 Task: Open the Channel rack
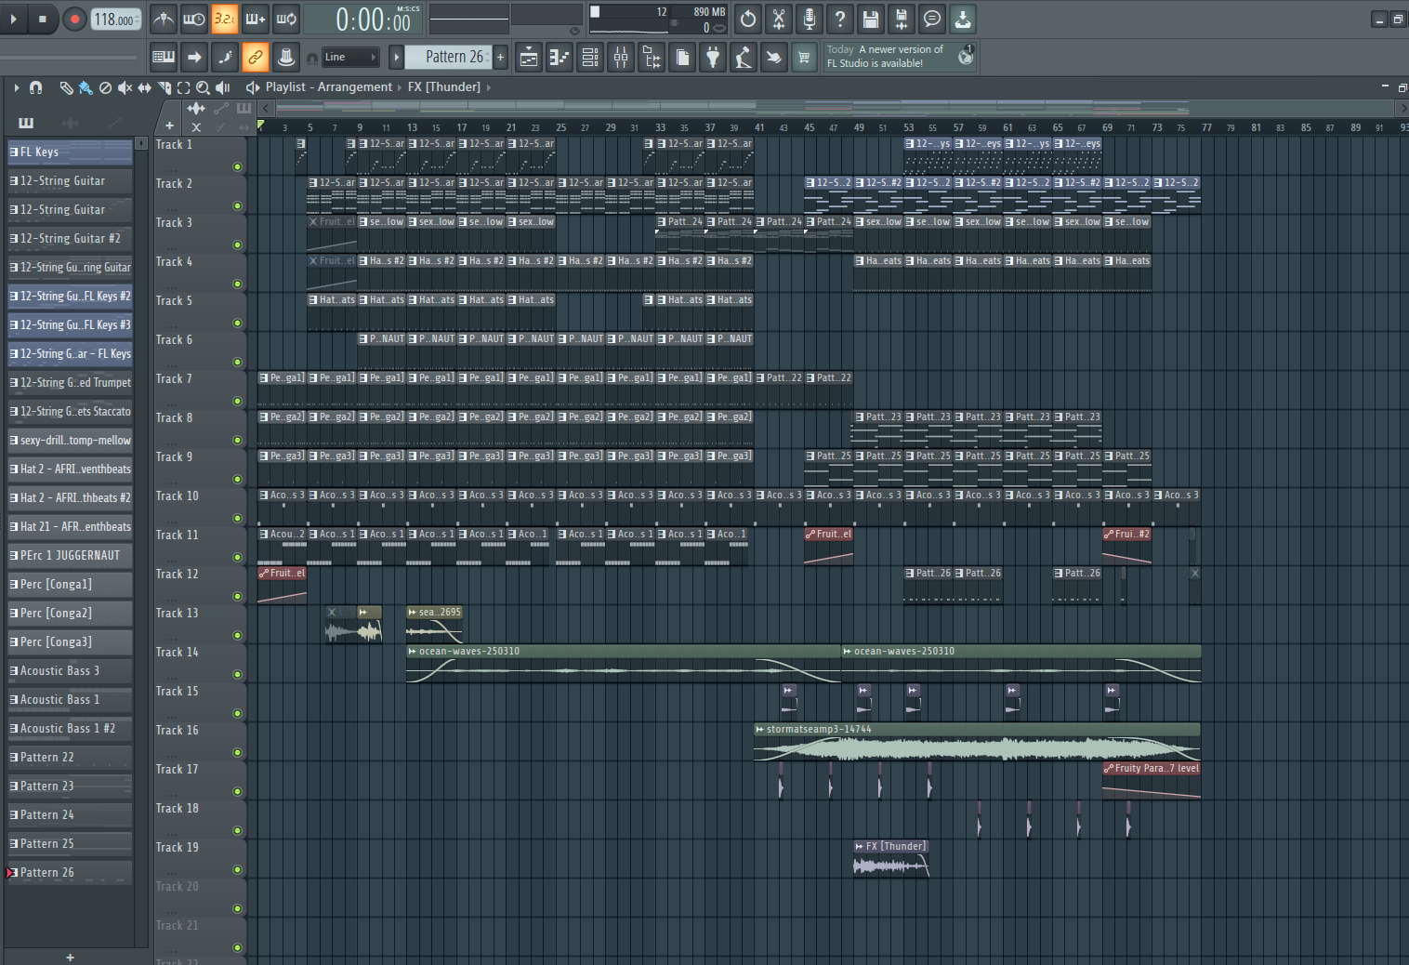click(x=590, y=57)
